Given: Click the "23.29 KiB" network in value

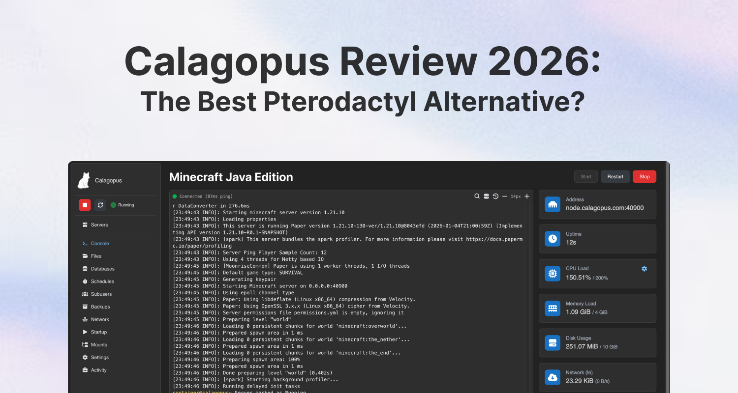Looking at the screenshot, I should 580,381.
